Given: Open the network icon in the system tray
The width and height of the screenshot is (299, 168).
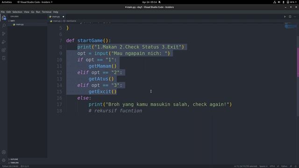Looking at the screenshot, I should point(275,2).
